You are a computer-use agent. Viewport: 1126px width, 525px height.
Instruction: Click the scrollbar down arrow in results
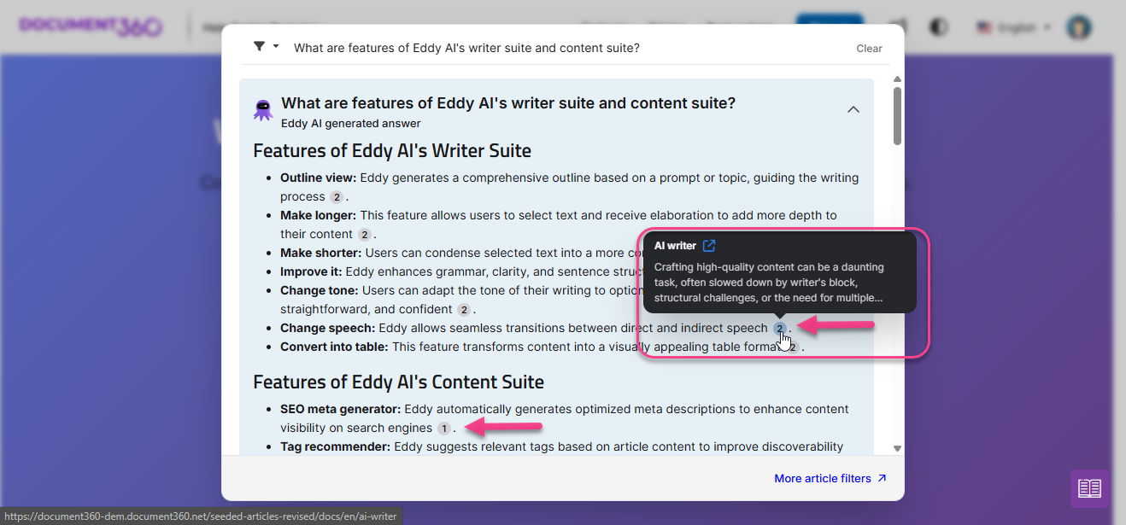(x=897, y=448)
